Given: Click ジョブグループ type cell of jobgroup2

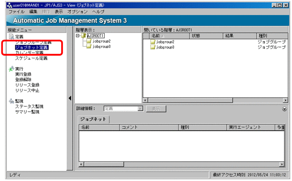Looking at the screenshot, I should click(272, 42).
